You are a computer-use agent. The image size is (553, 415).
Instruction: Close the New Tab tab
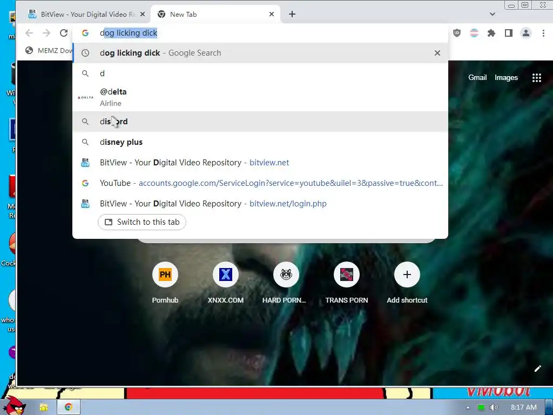pyautogui.click(x=272, y=14)
